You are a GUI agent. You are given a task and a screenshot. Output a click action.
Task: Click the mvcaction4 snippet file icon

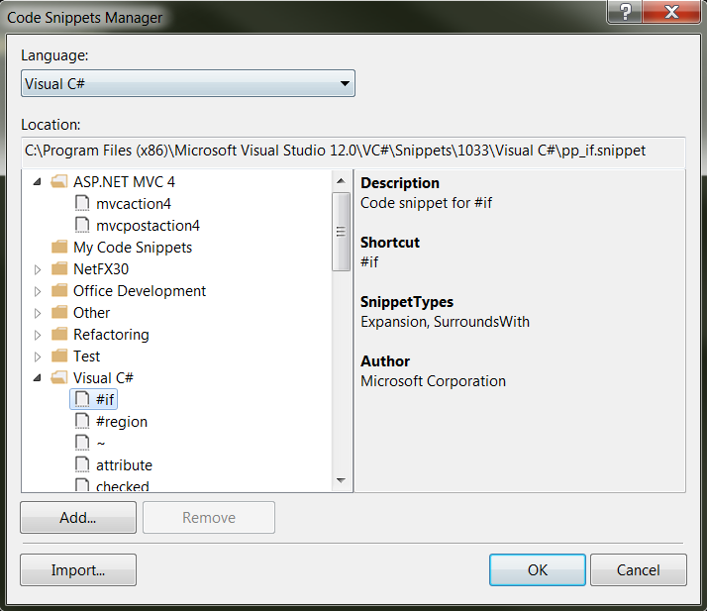(82, 203)
